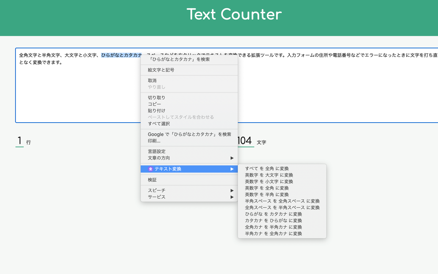Choose 取消 in the context menu
The image size is (438, 274).
pyautogui.click(x=189, y=80)
